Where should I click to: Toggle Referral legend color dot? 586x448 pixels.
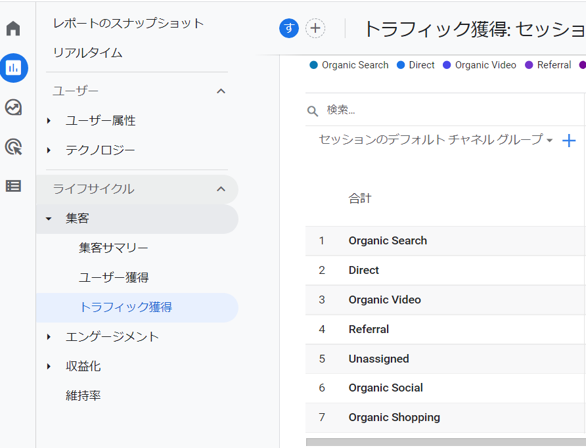click(529, 65)
